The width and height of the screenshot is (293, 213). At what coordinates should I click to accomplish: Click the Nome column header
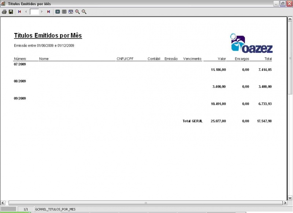coord(44,59)
